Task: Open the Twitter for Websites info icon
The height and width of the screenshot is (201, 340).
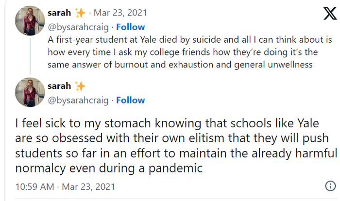Action: pyautogui.click(x=330, y=186)
